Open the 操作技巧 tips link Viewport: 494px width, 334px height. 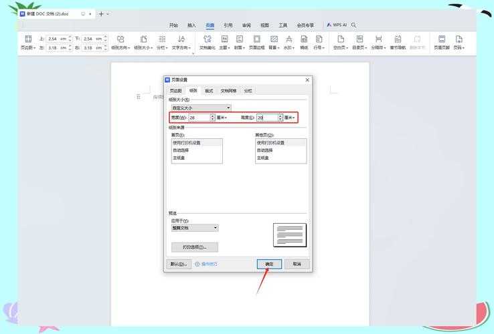point(206,264)
